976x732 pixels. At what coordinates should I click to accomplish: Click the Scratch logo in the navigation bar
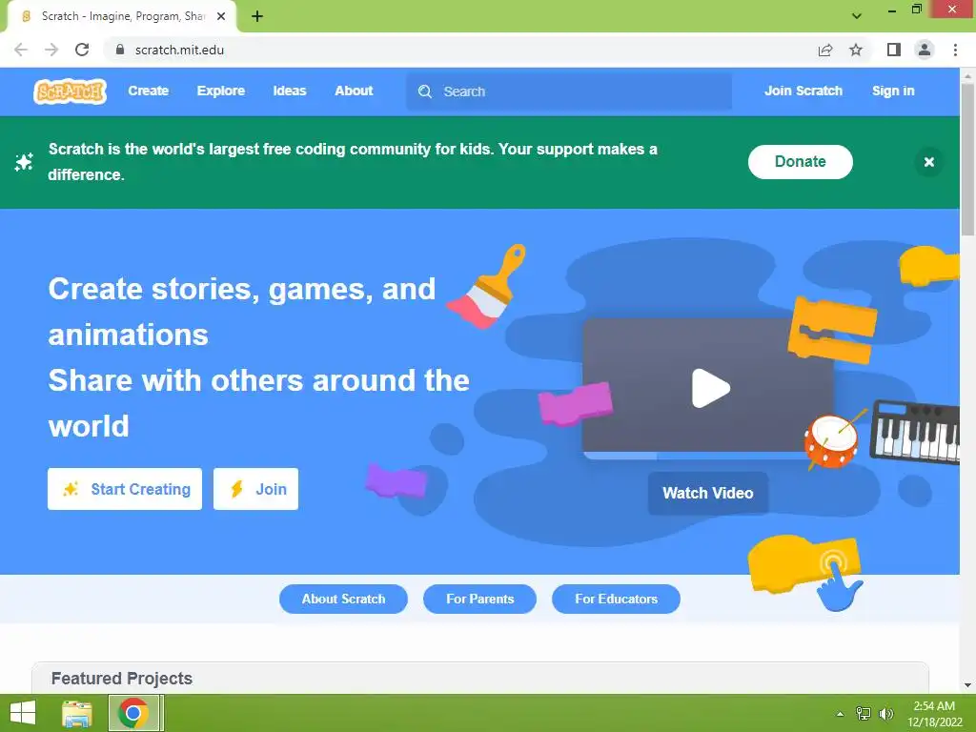coord(70,91)
